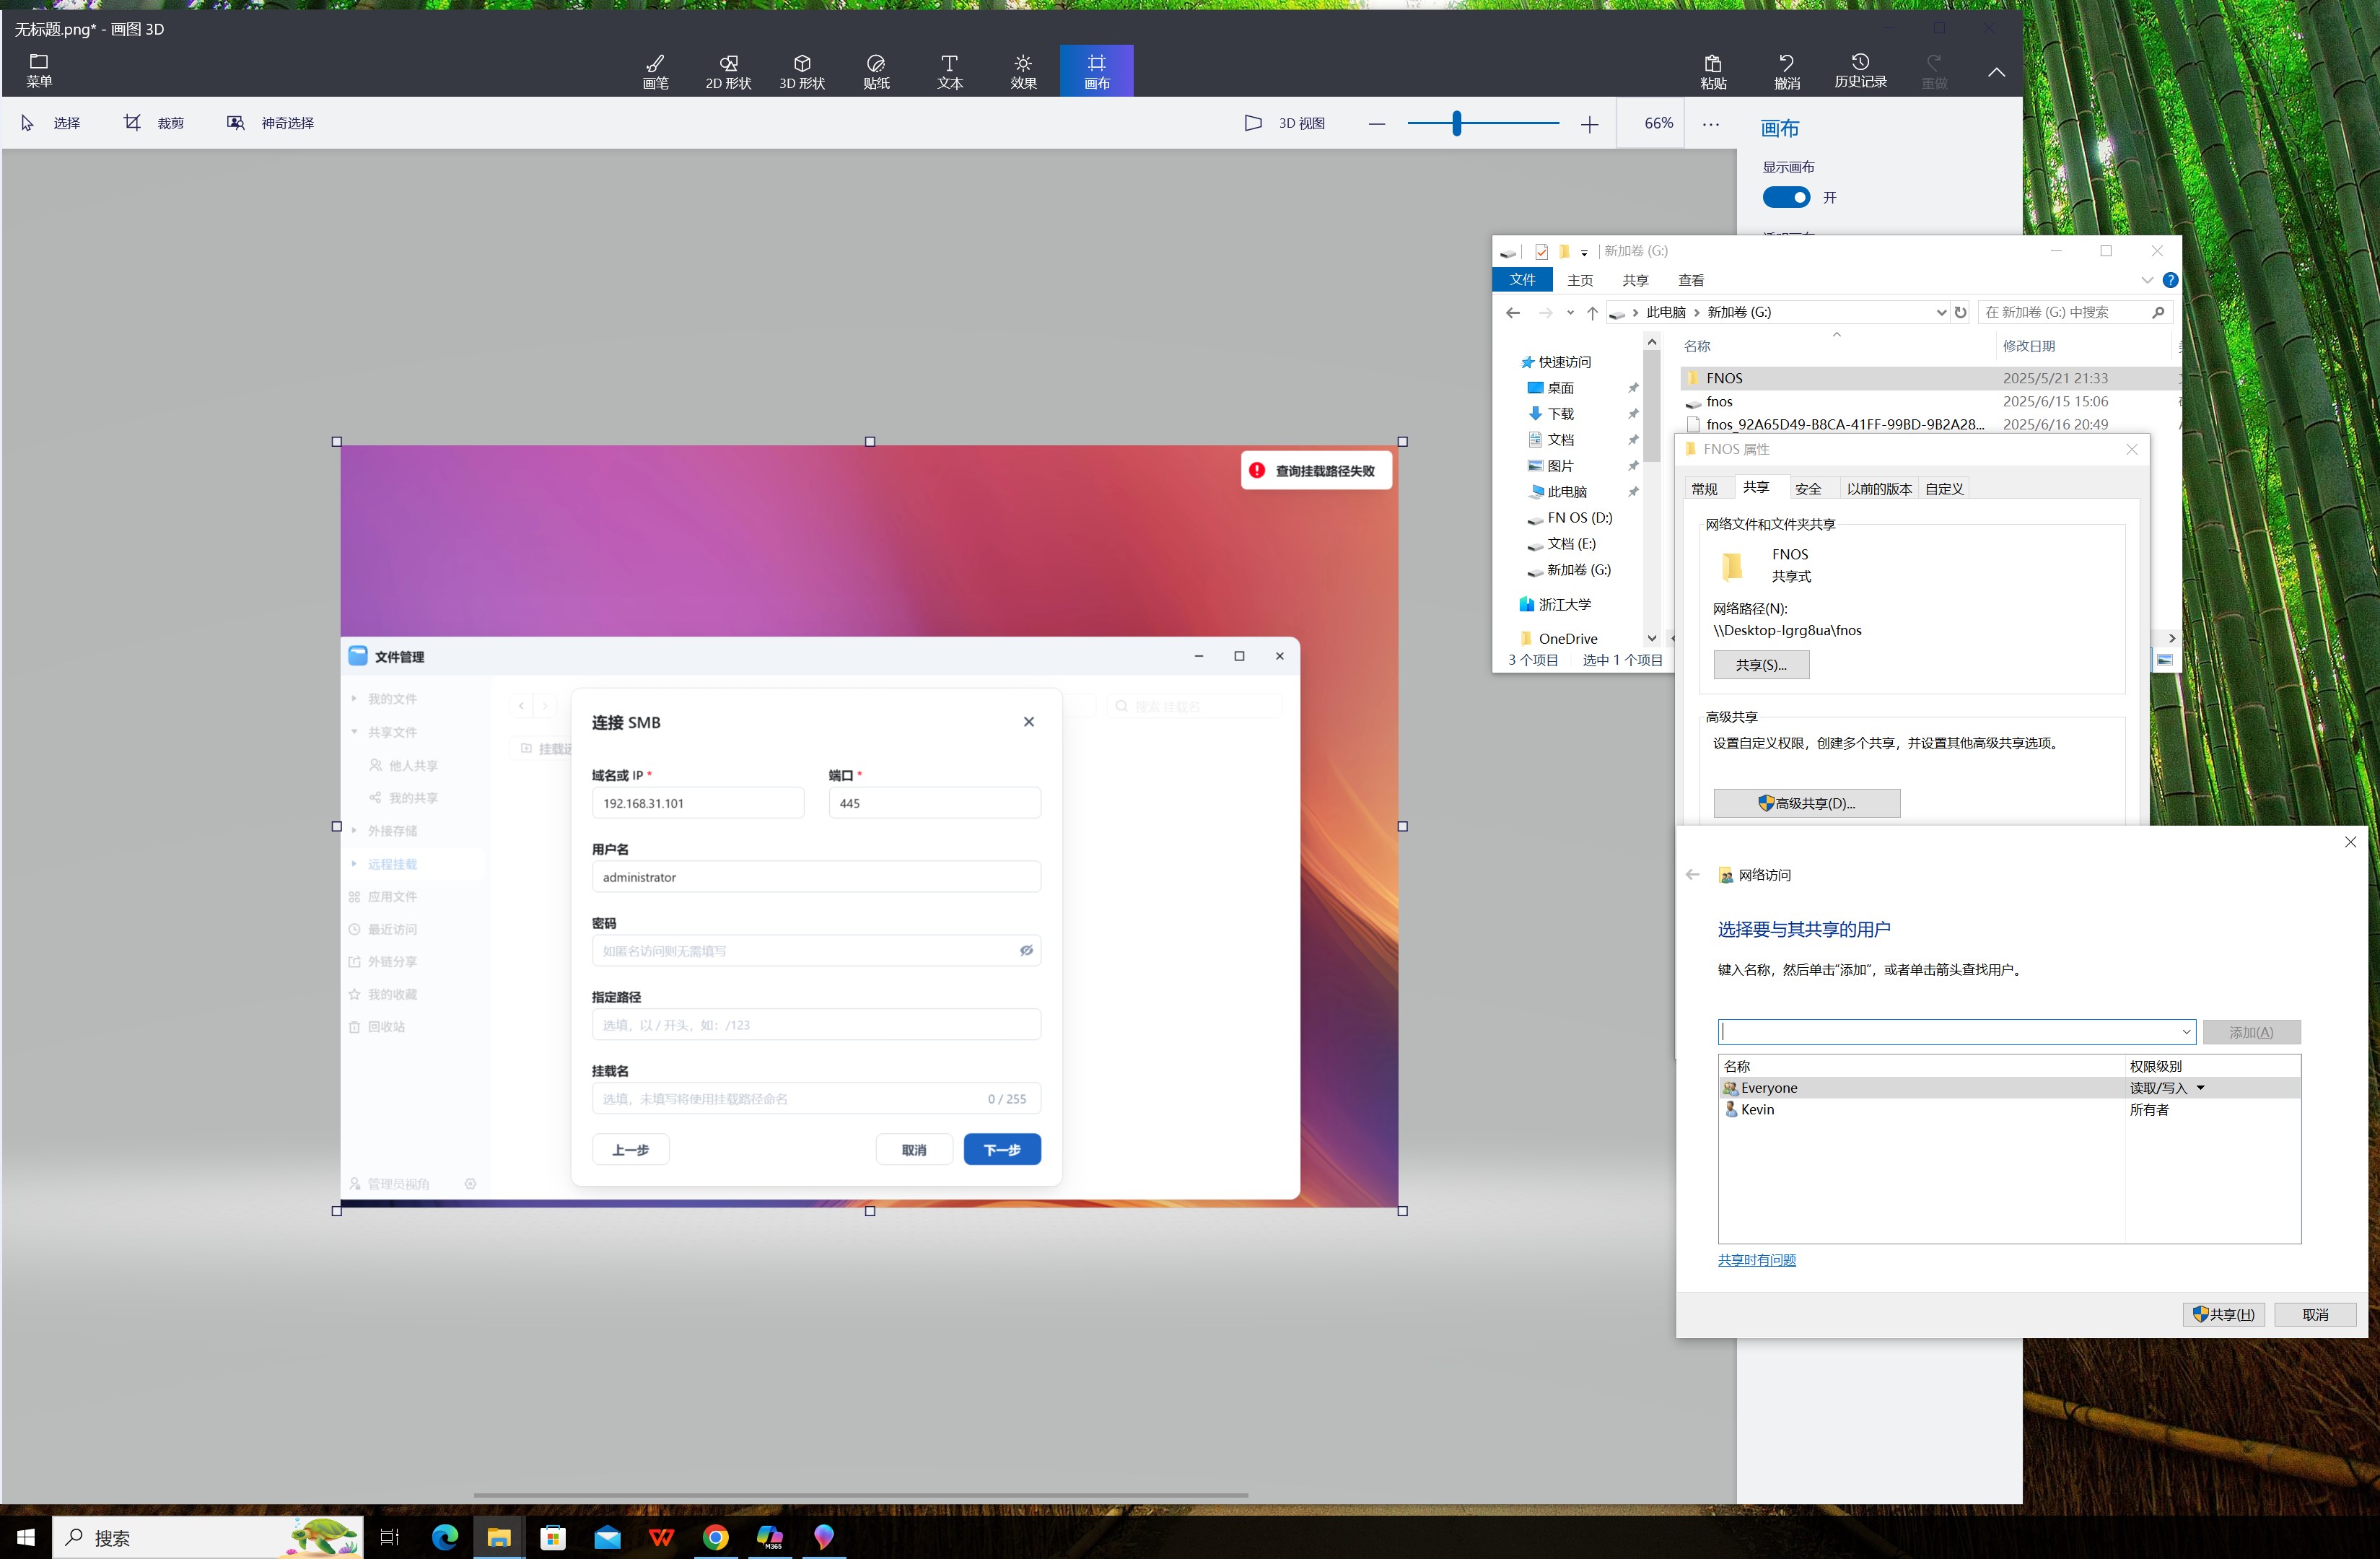The width and height of the screenshot is (2380, 1559).
Task: Click the Explorer up-folder arrow
Action: click(1592, 313)
